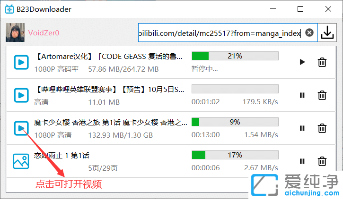Pause the 恋如雨止 manga download
Viewport: 343px width, 199px height.
302,161
